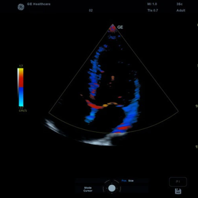Click the 02 frame number at top
198x198 pixels.
(x=91, y=10)
